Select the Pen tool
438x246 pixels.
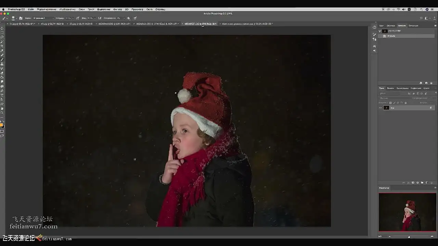2,91
